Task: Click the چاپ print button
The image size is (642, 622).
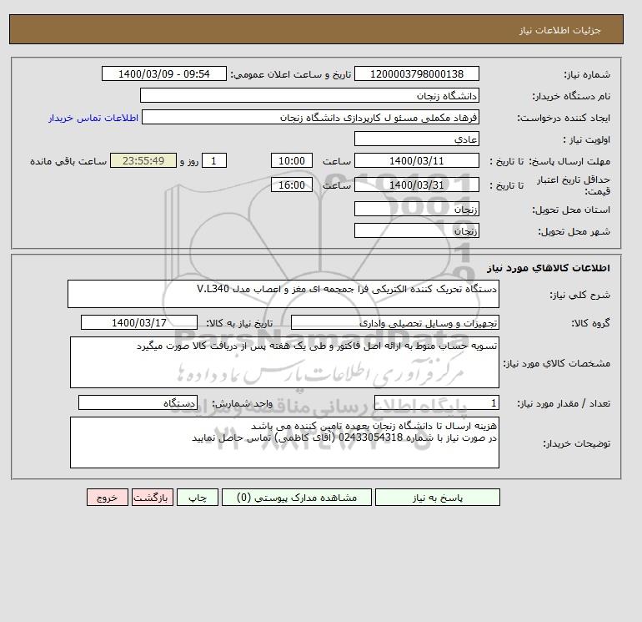Action: point(198,498)
